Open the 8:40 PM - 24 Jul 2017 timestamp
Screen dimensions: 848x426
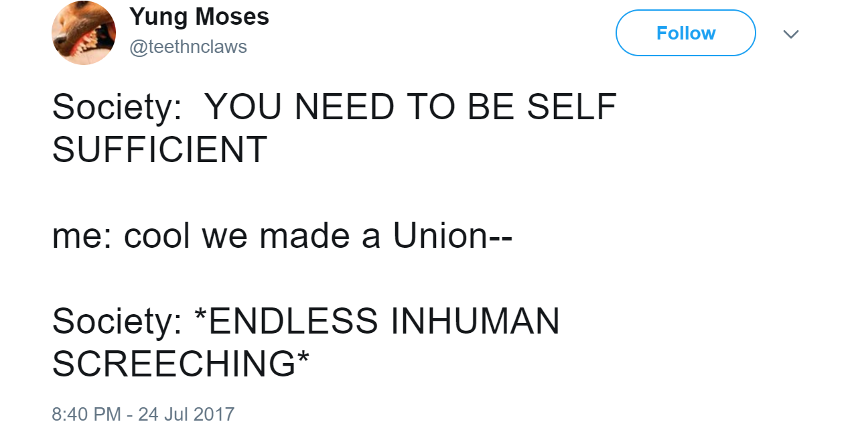coord(143,413)
